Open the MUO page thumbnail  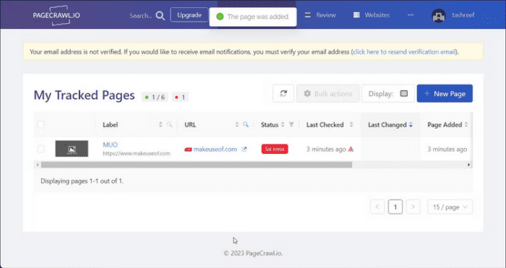click(72, 149)
